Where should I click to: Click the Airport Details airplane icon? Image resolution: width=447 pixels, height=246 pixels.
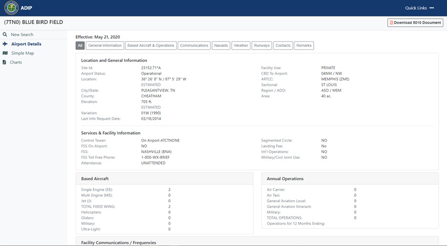pyautogui.click(x=5, y=44)
